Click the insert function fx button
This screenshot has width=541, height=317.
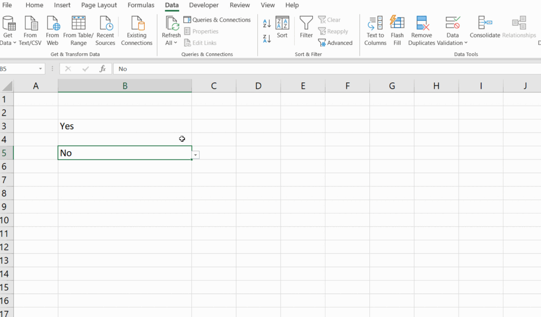103,69
